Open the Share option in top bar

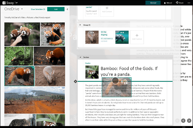180,3
